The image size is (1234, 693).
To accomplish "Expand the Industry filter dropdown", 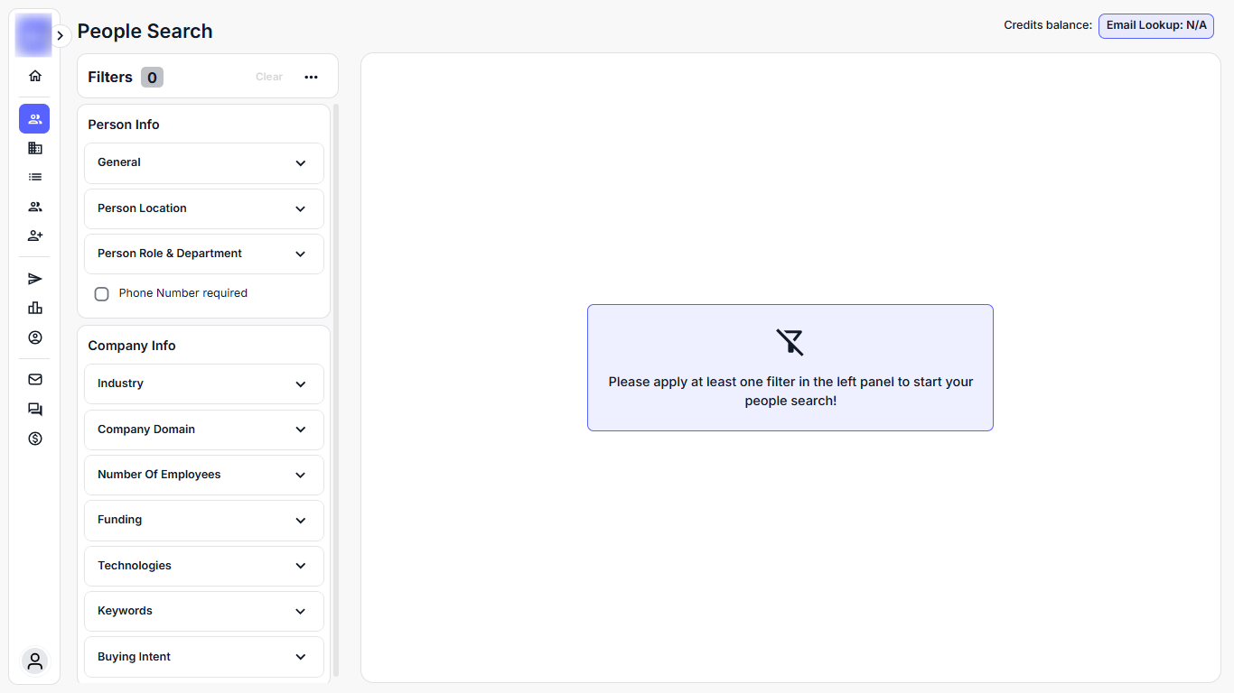I will coord(204,384).
